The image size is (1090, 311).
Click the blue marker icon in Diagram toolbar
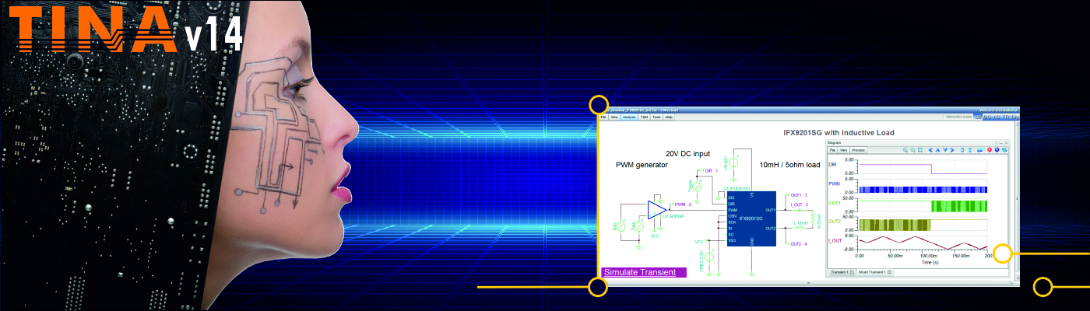click(x=997, y=150)
